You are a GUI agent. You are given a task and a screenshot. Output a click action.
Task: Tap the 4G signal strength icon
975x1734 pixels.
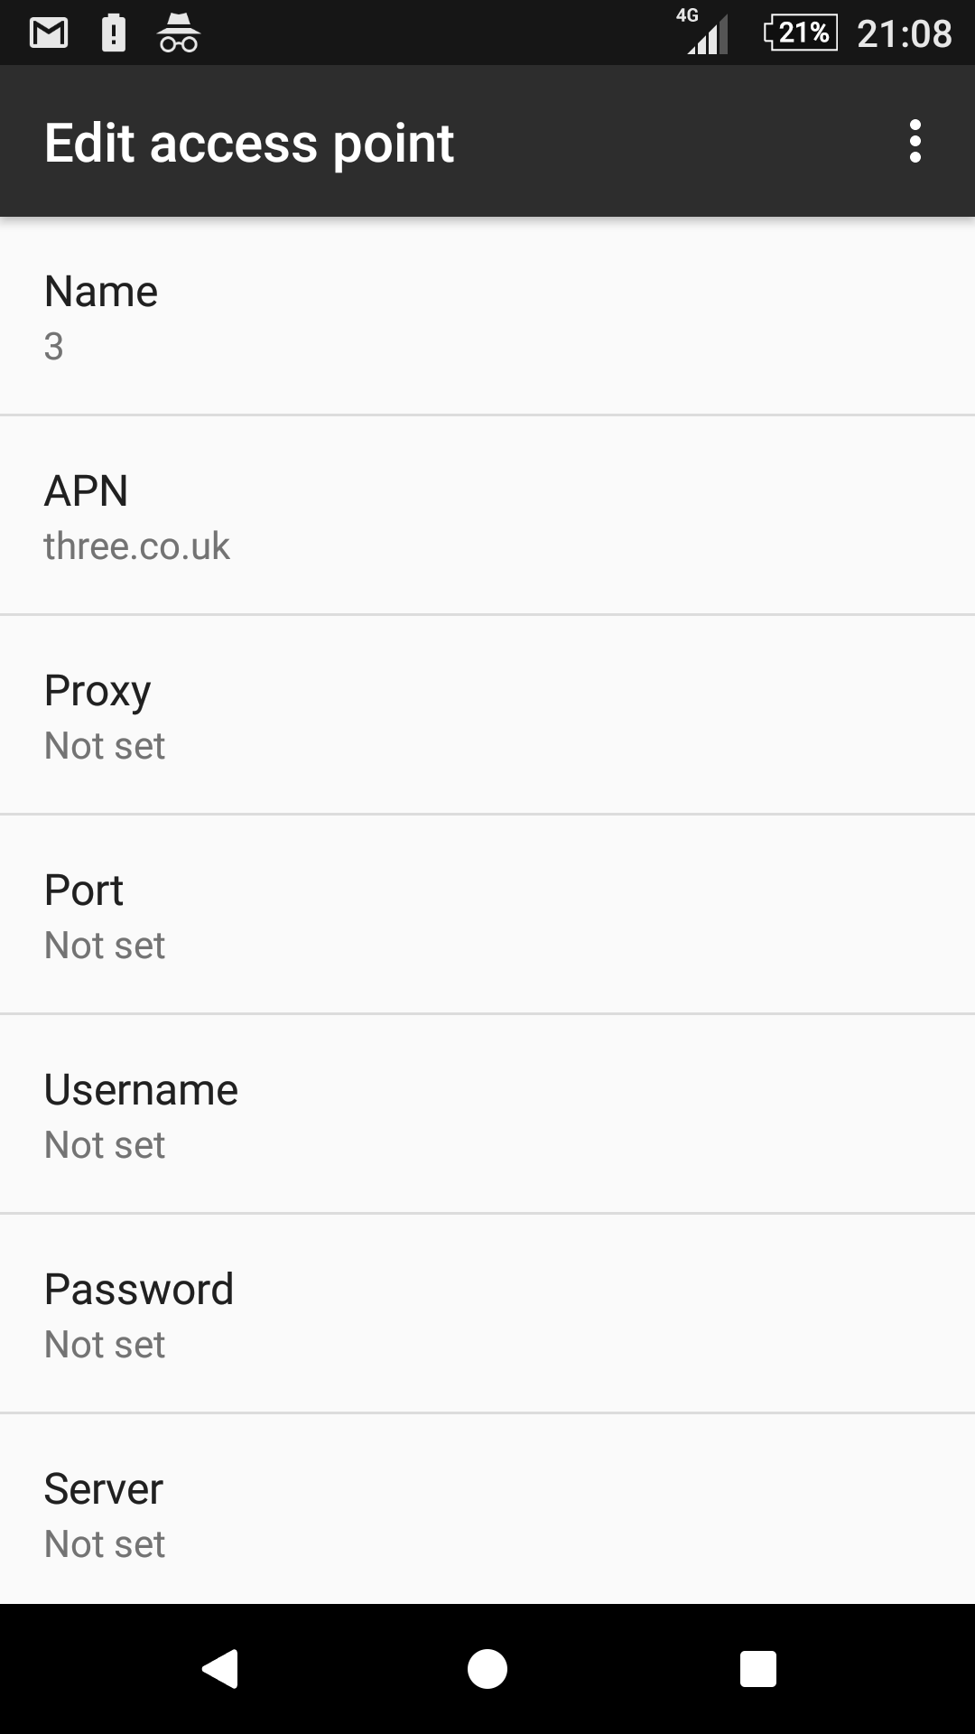click(705, 33)
